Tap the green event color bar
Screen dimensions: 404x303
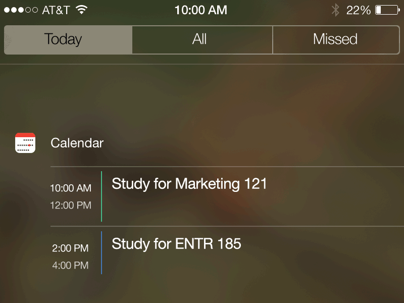(x=101, y=196)
